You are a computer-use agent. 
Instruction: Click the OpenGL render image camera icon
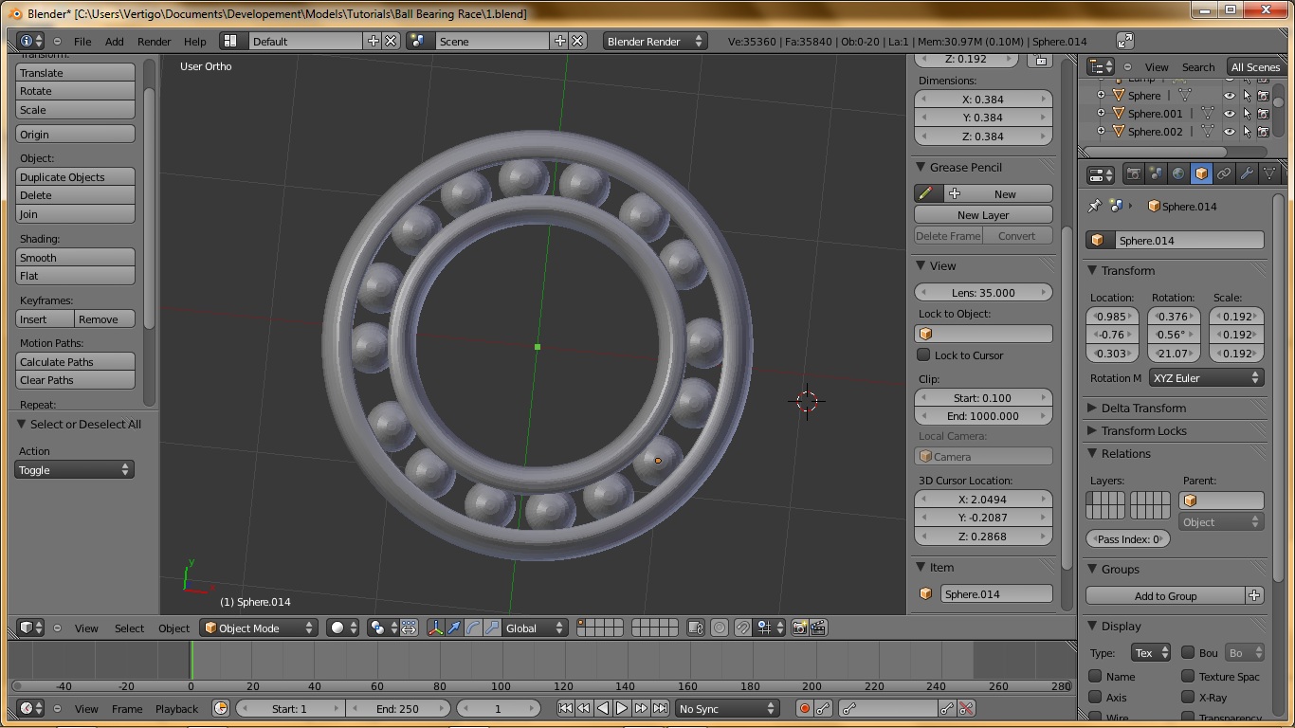click(x=799, y=628)
